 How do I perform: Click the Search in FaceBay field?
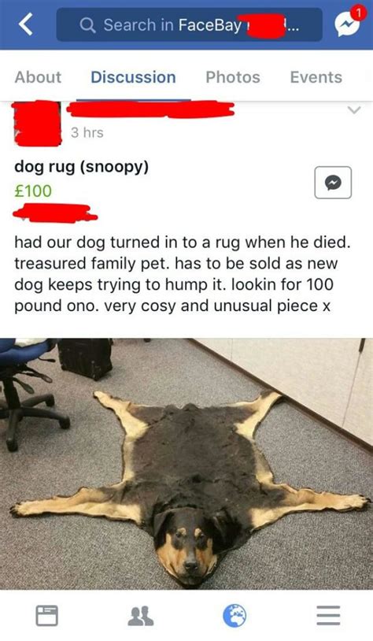[x=189, y=25]
